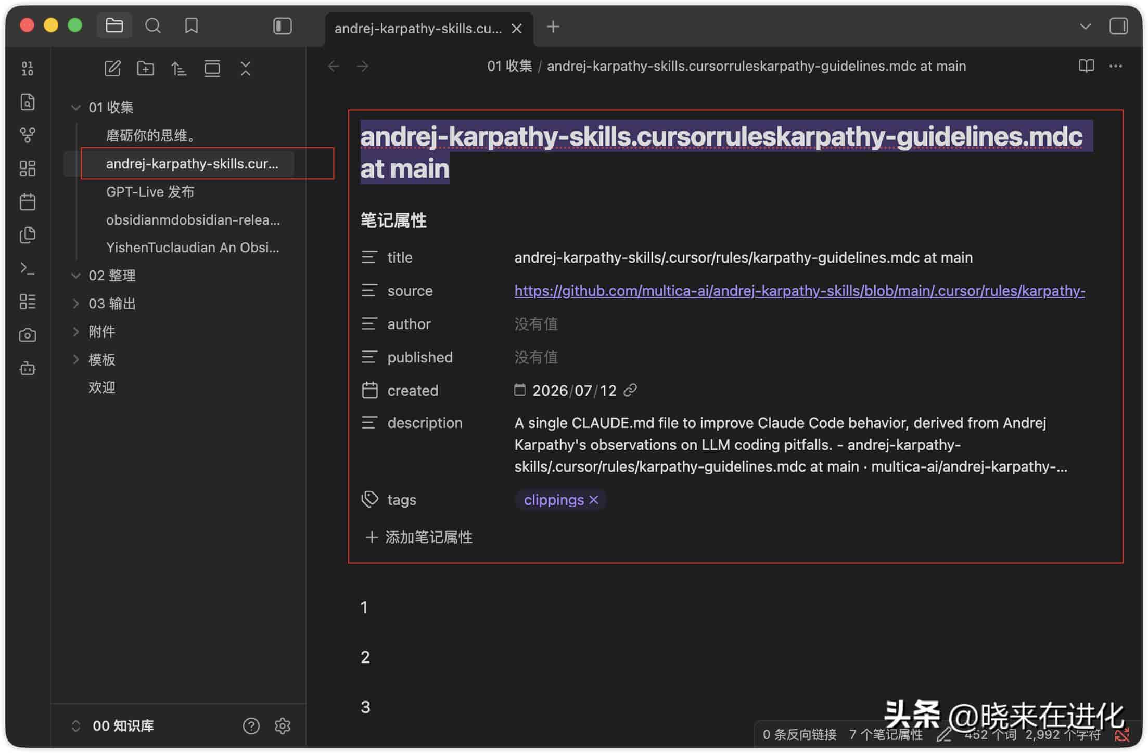Click the author empty value field
1148x753 pixels.
536,324
